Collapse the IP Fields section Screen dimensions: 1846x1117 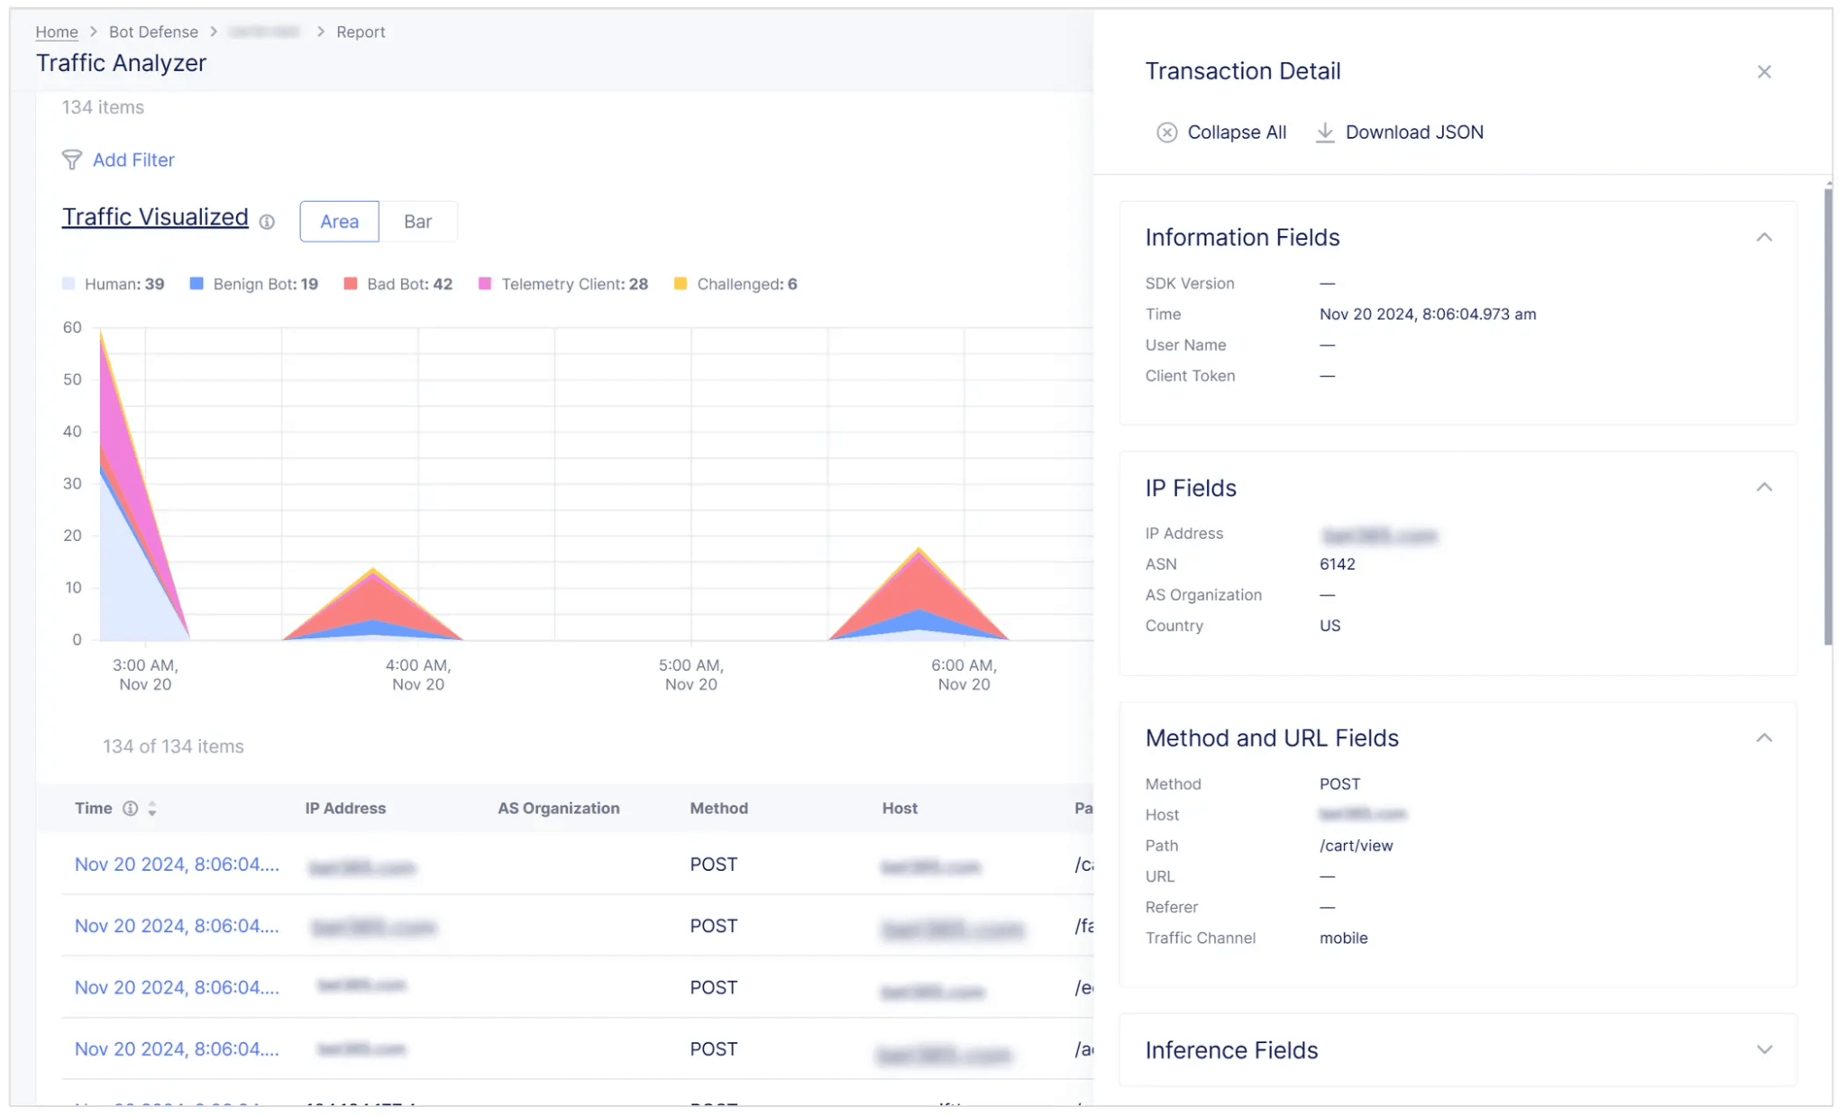[x=1765, y=487]
